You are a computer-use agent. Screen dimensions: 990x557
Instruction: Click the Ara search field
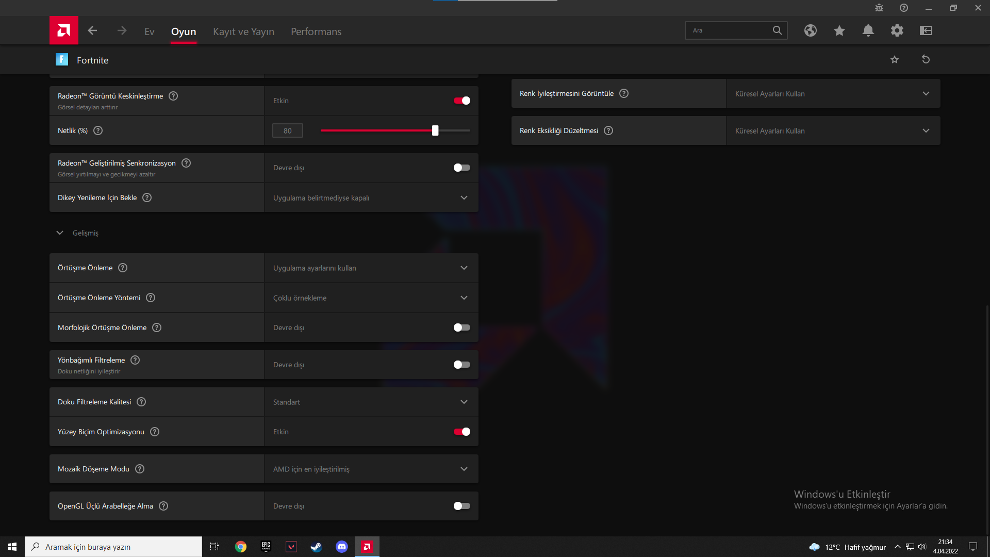pos(728,30)
